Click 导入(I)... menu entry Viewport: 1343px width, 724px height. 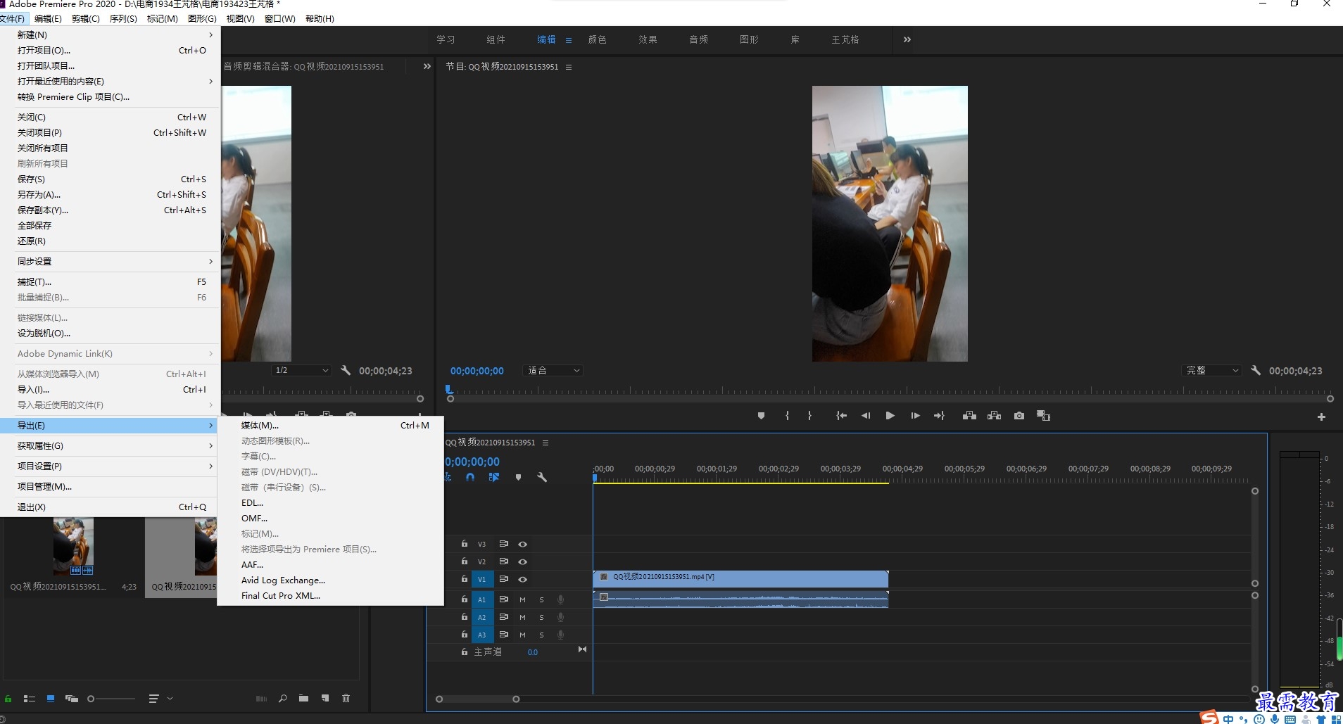(111, 389)
